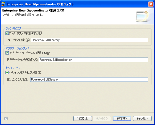The width and height of the screenshot is (155, 125).
Task: Uncheck アプリケーションクラスを拡張する checkbox
Action: (7, 53)
